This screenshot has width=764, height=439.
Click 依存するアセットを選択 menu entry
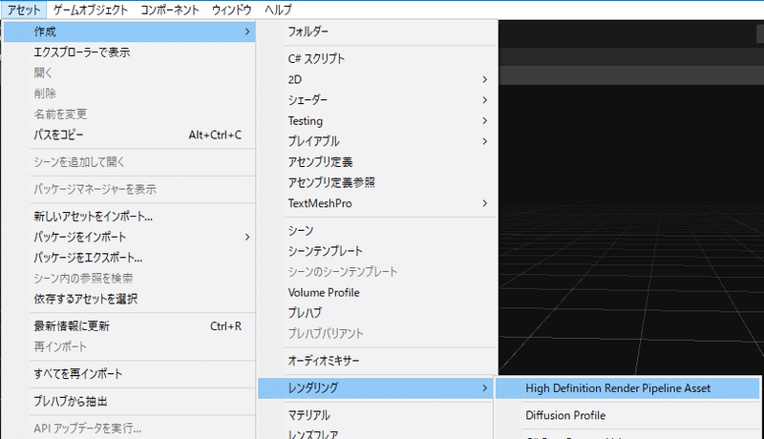pos(129,299)
